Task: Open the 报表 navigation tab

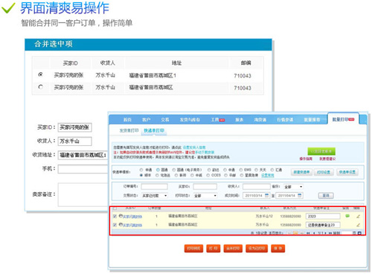Action: coord(240,120)
